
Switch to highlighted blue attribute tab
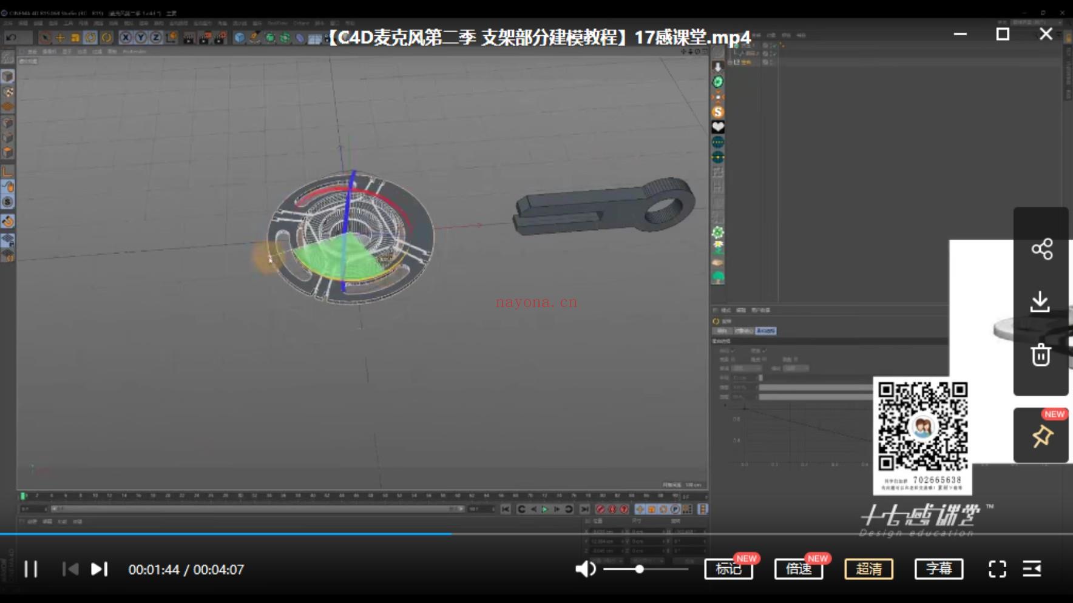[766, 331]
